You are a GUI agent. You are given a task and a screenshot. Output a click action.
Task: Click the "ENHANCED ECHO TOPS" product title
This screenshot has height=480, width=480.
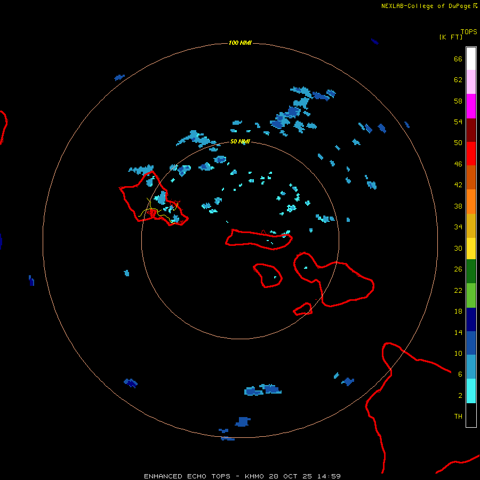click(187, 476)
